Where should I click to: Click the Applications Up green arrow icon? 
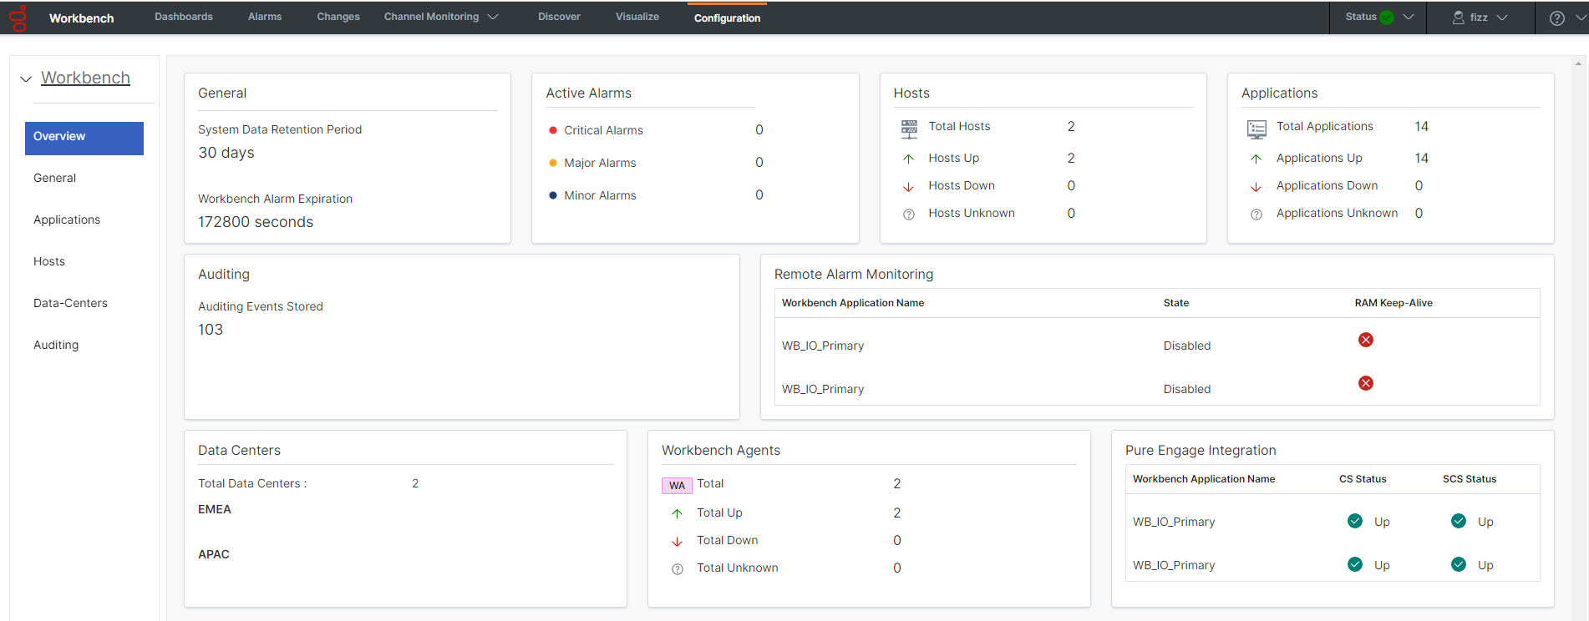click(x=1256, y=159)
